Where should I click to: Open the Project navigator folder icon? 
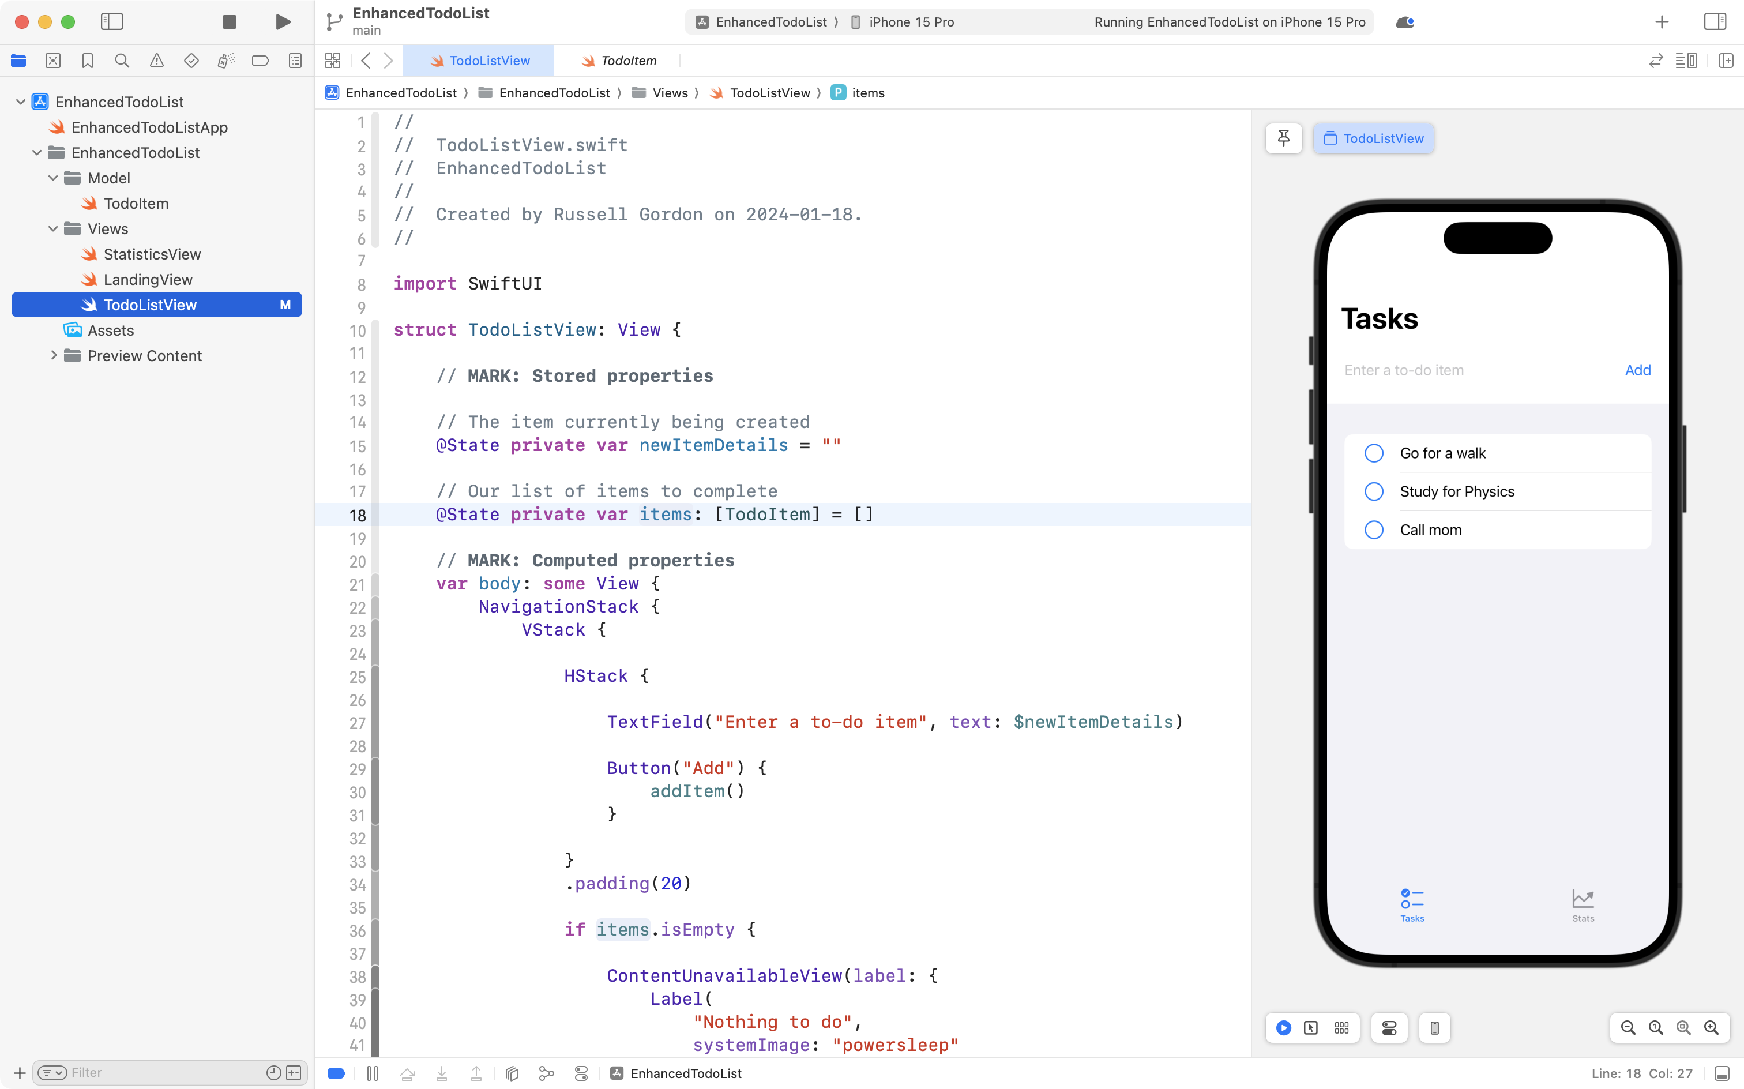[x=18, y=61]
